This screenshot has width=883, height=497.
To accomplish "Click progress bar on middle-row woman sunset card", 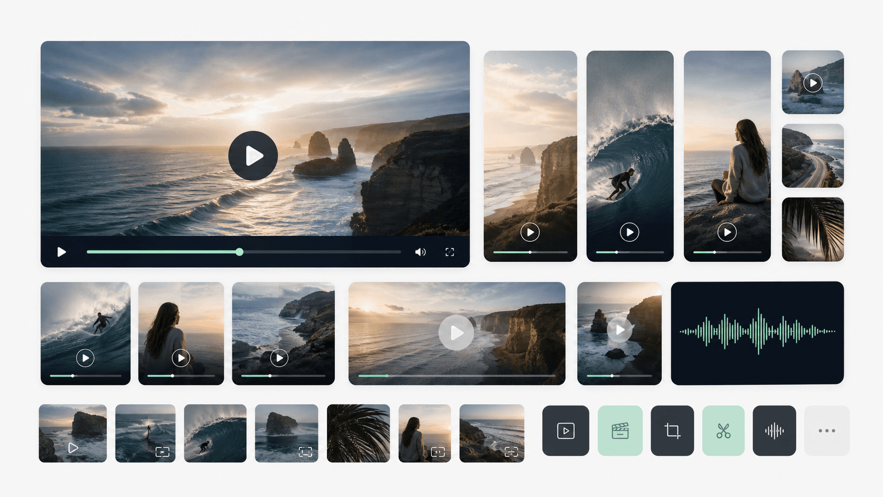I will (181, 376).
